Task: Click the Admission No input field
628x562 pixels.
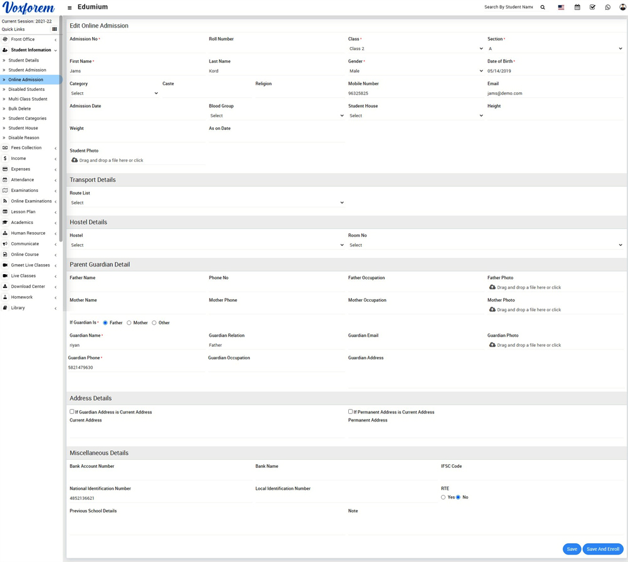Action: pos(136,49)
